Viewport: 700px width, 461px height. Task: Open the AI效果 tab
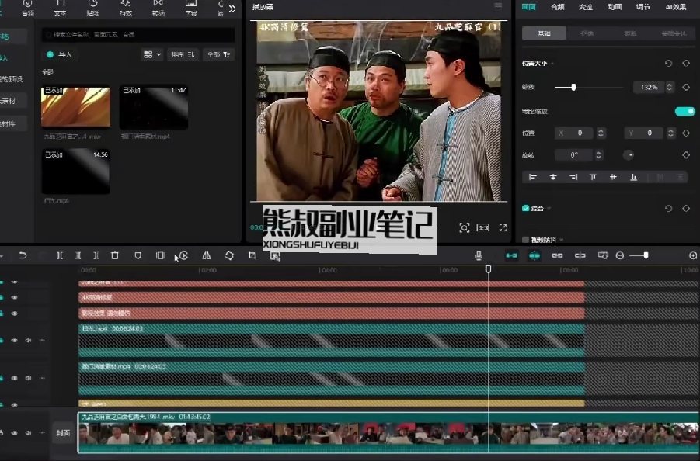pyautogui.click(x=675, y=7)
